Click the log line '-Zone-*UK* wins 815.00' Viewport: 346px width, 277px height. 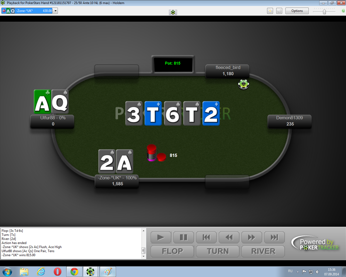(18, 255)
